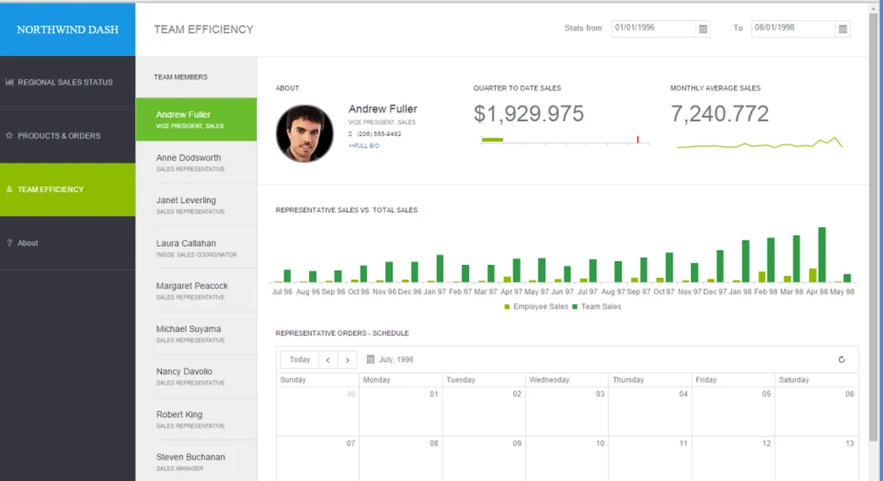The width and height of the screenshot is (883, 481).
Task: Go to previous month with the left arrow
Action: (x=327, y=360)
